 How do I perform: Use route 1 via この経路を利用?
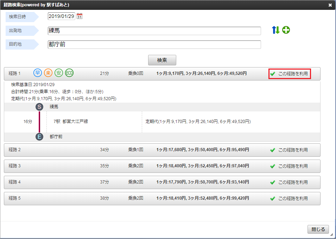click(290, 74)
